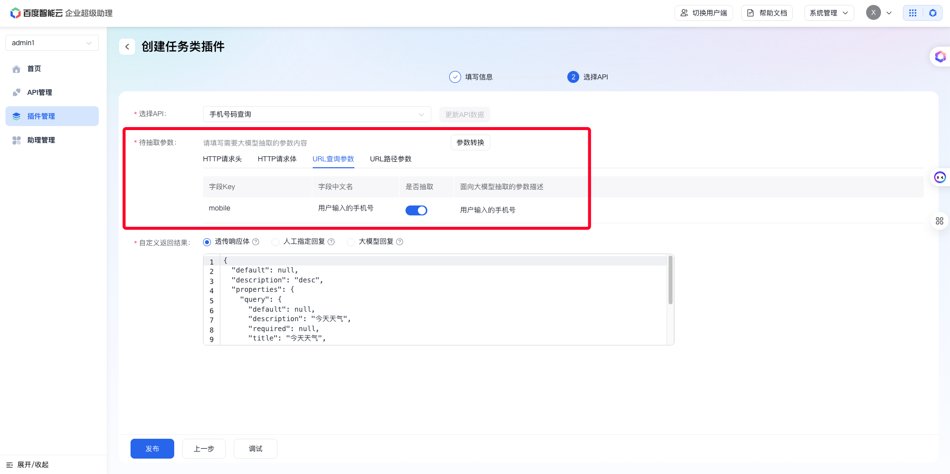
Task: Click the 展开/收起 sidebar toggle text
Action: pyautogui.click(x=33, y=465)
